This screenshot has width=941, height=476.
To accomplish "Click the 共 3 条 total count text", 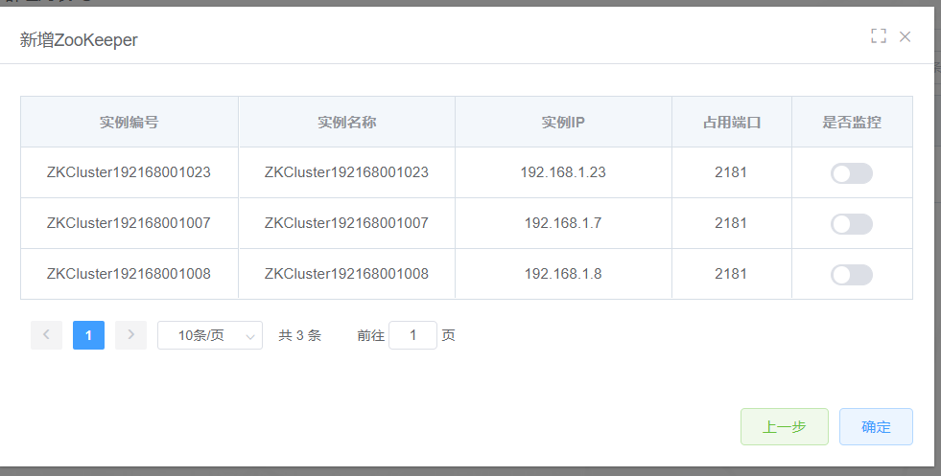I will [x=299, y=335].
